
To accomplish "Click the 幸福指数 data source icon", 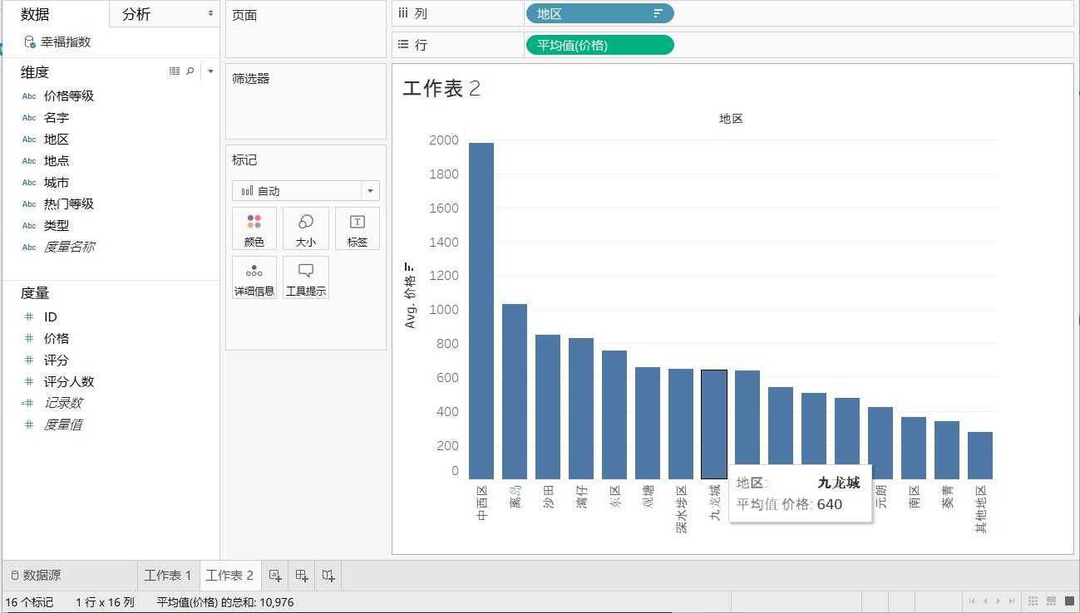I will 30,42.
